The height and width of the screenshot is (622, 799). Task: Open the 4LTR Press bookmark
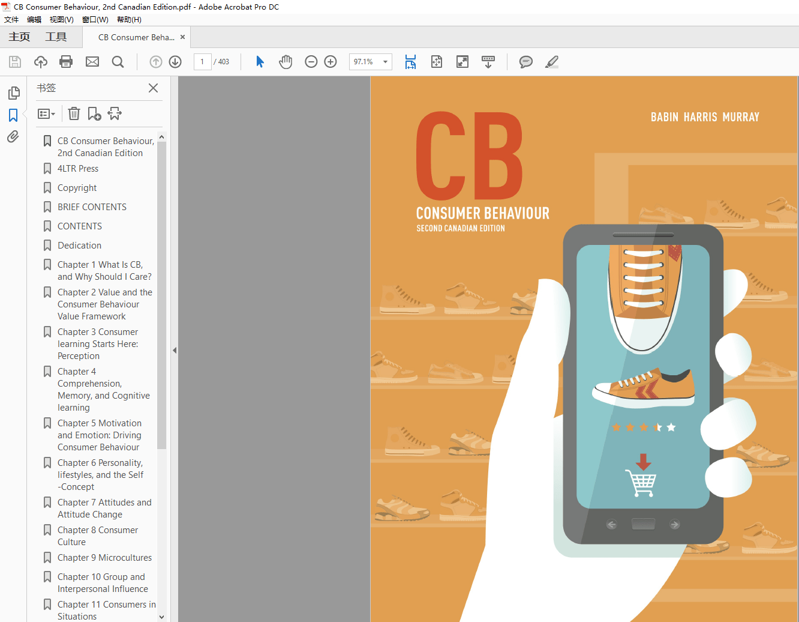78,169
